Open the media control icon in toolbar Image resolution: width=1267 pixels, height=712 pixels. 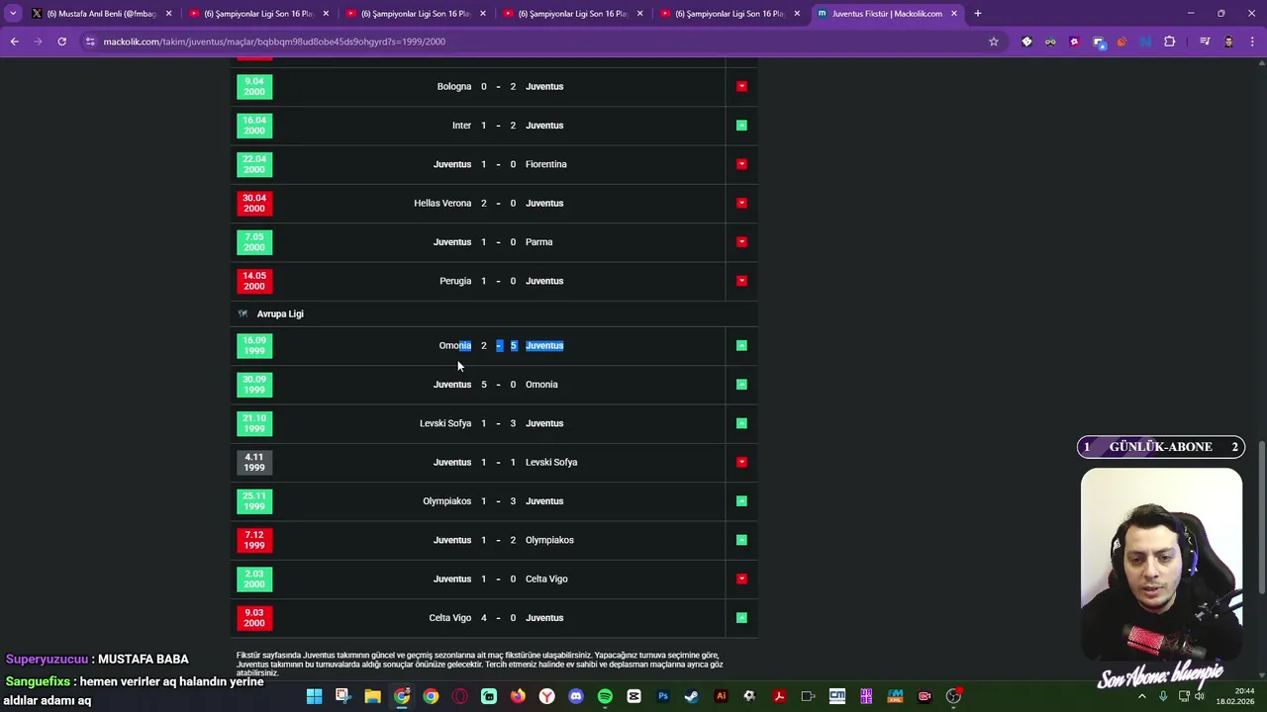coord(1205,42)
